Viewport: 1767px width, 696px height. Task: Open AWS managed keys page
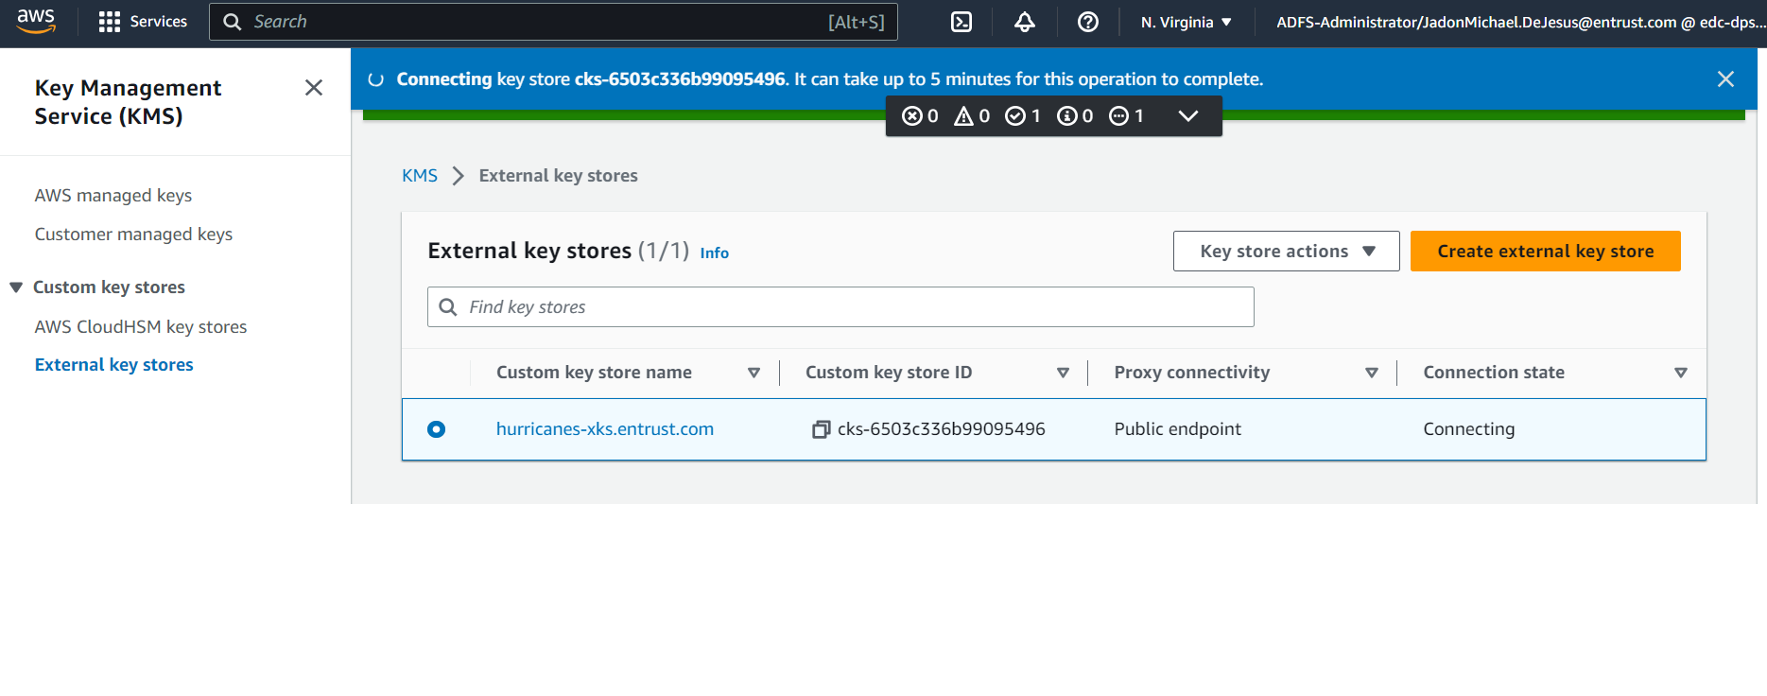tap(113, 196)
